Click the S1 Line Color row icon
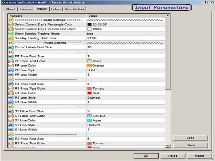 pos(11,121)
